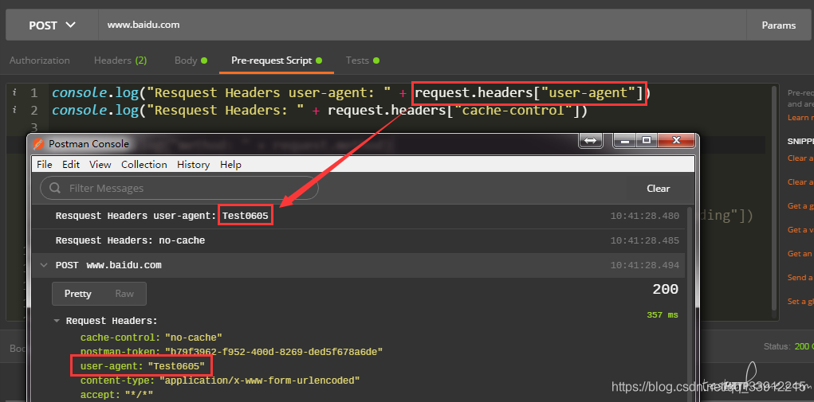The height and width of the screenshot is (402, 814).
Task: Click the 'Resquest Headers: no-cache' log line
Action: [x=130, y=240]
